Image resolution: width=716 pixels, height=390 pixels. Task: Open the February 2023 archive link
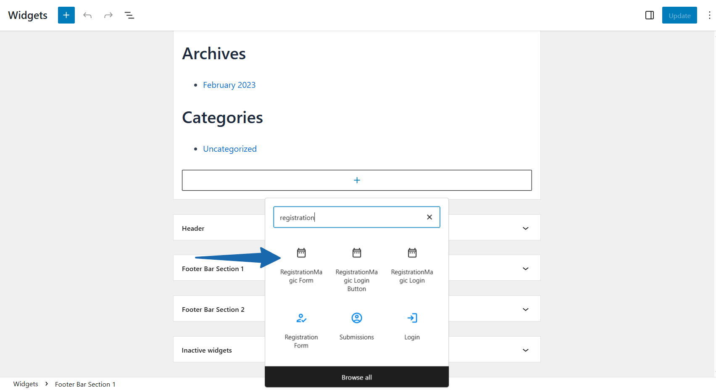[x=229, y=85]
